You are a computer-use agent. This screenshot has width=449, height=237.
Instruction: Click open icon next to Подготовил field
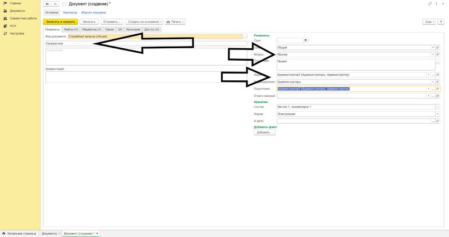pos(438,89)
